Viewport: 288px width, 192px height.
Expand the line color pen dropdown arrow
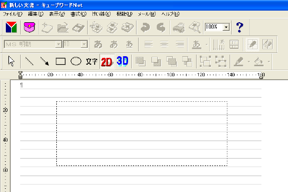(x=249, y=62)
